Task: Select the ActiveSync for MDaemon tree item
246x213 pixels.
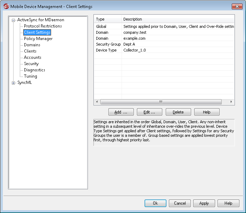Action: tap(41, 20)
